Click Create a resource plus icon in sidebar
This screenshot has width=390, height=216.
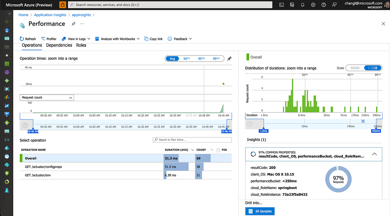point(6,21)
